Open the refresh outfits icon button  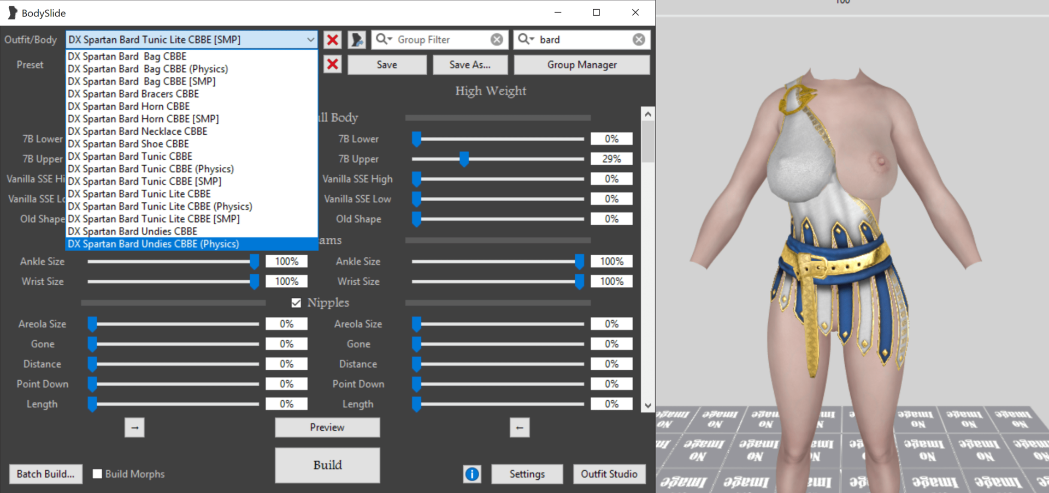click(x=357, y=40)
